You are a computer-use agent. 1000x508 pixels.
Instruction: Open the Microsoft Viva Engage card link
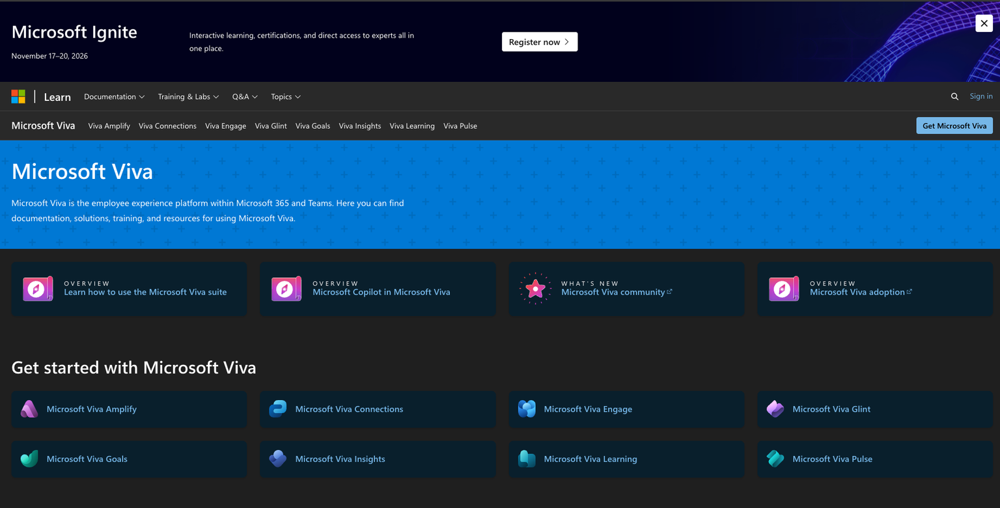pyautogui.click(x=588, y=409)
